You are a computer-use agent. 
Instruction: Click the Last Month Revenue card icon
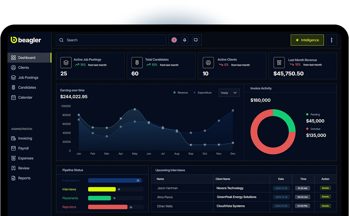click(279, 63)
